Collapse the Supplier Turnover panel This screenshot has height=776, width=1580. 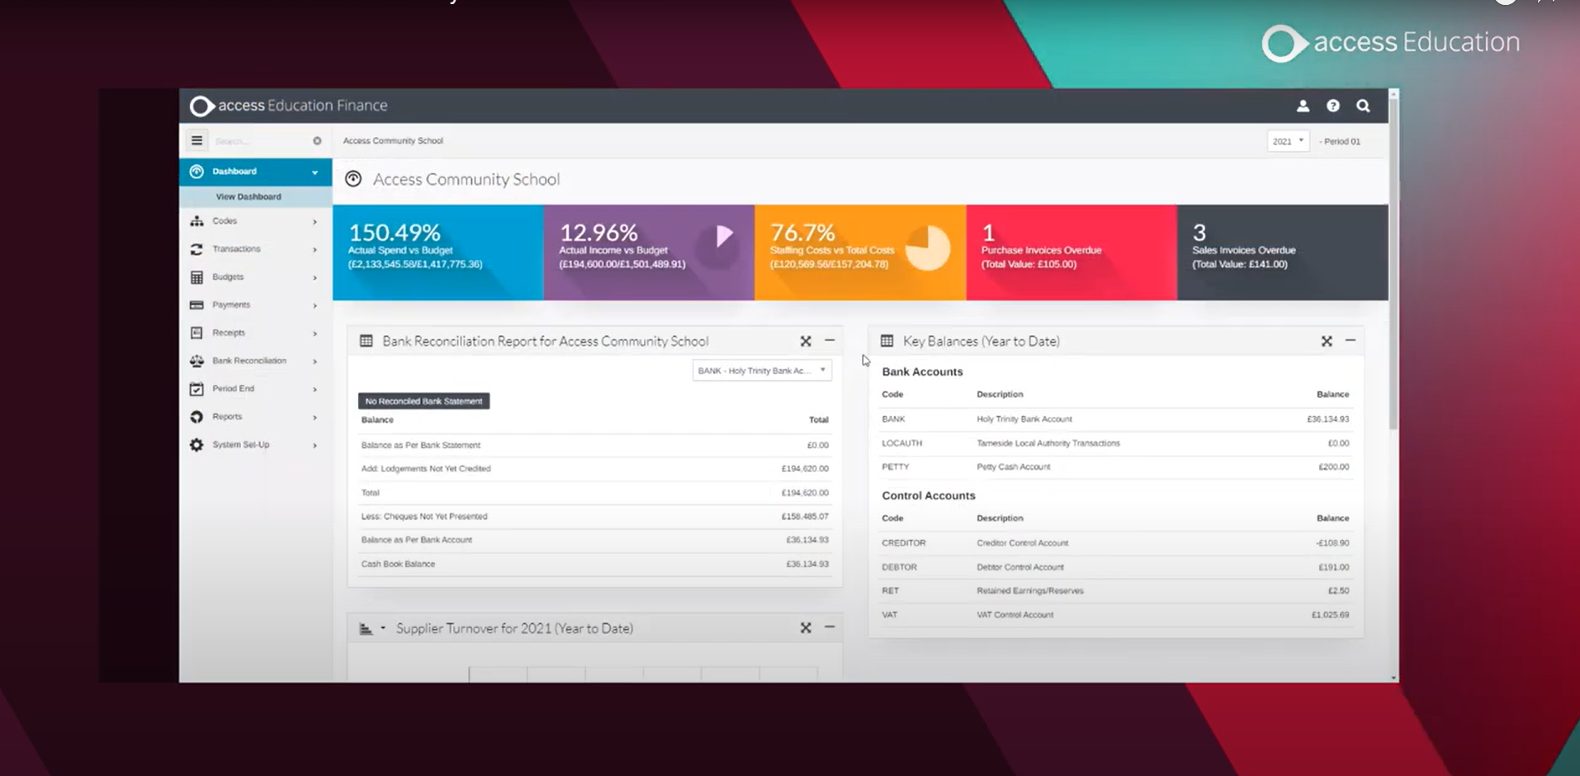coord(830,627)
